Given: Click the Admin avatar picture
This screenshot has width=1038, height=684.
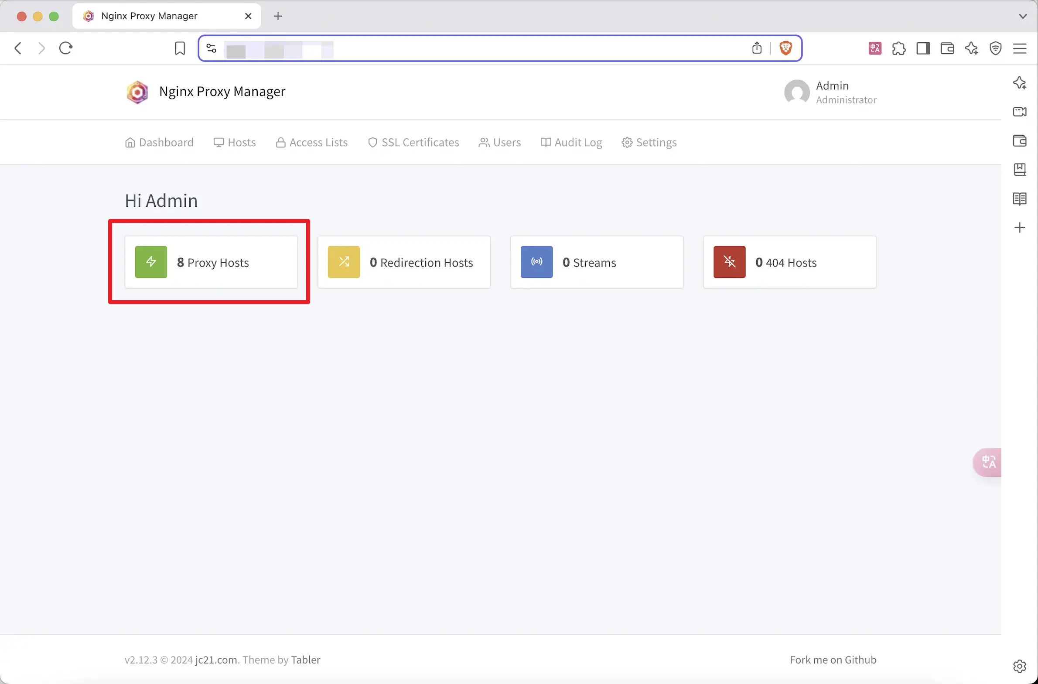Looking at the screenshot, I should 797,92.
